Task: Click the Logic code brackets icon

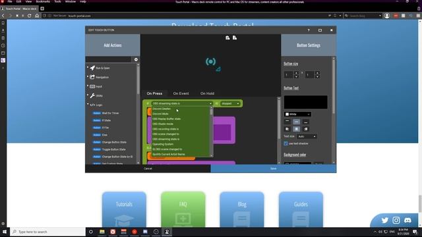Action: [x=92, y=105]
